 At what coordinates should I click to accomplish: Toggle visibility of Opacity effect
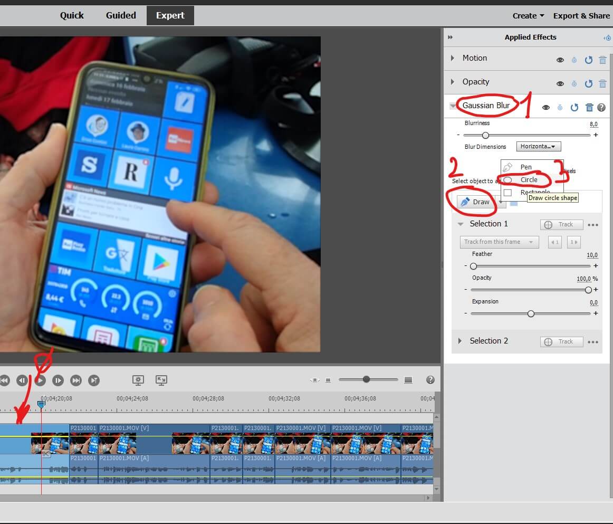click(560, 84)
